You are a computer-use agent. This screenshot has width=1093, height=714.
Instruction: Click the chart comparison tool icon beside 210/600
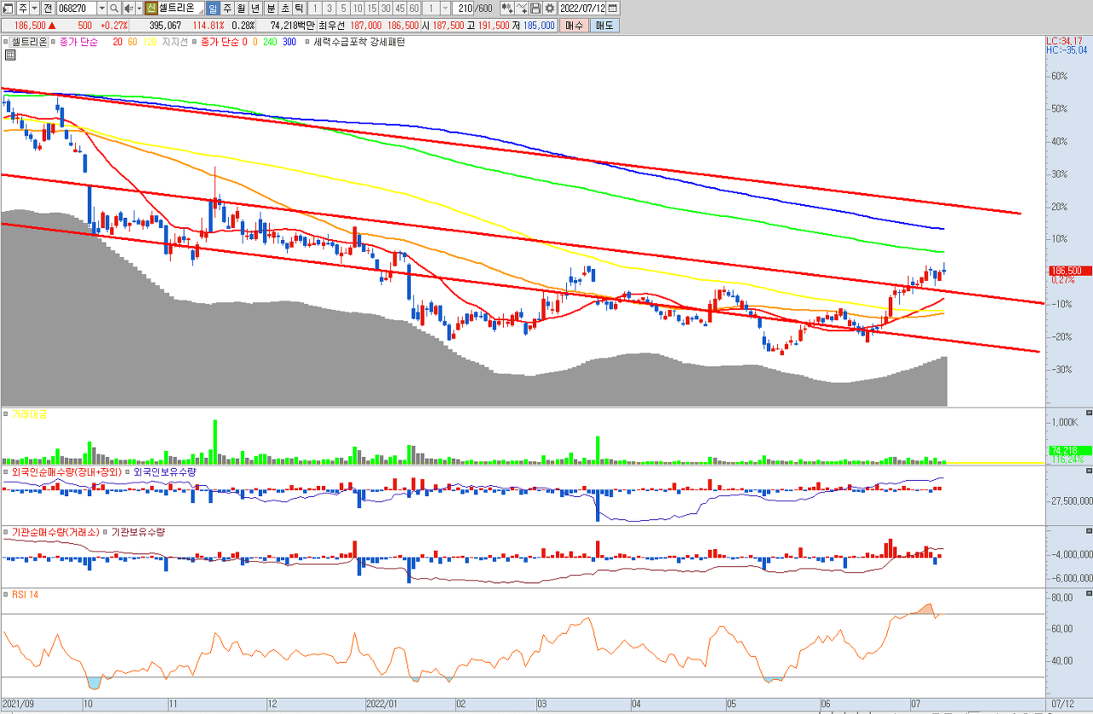pyautogui.click(x=507, y=9)
